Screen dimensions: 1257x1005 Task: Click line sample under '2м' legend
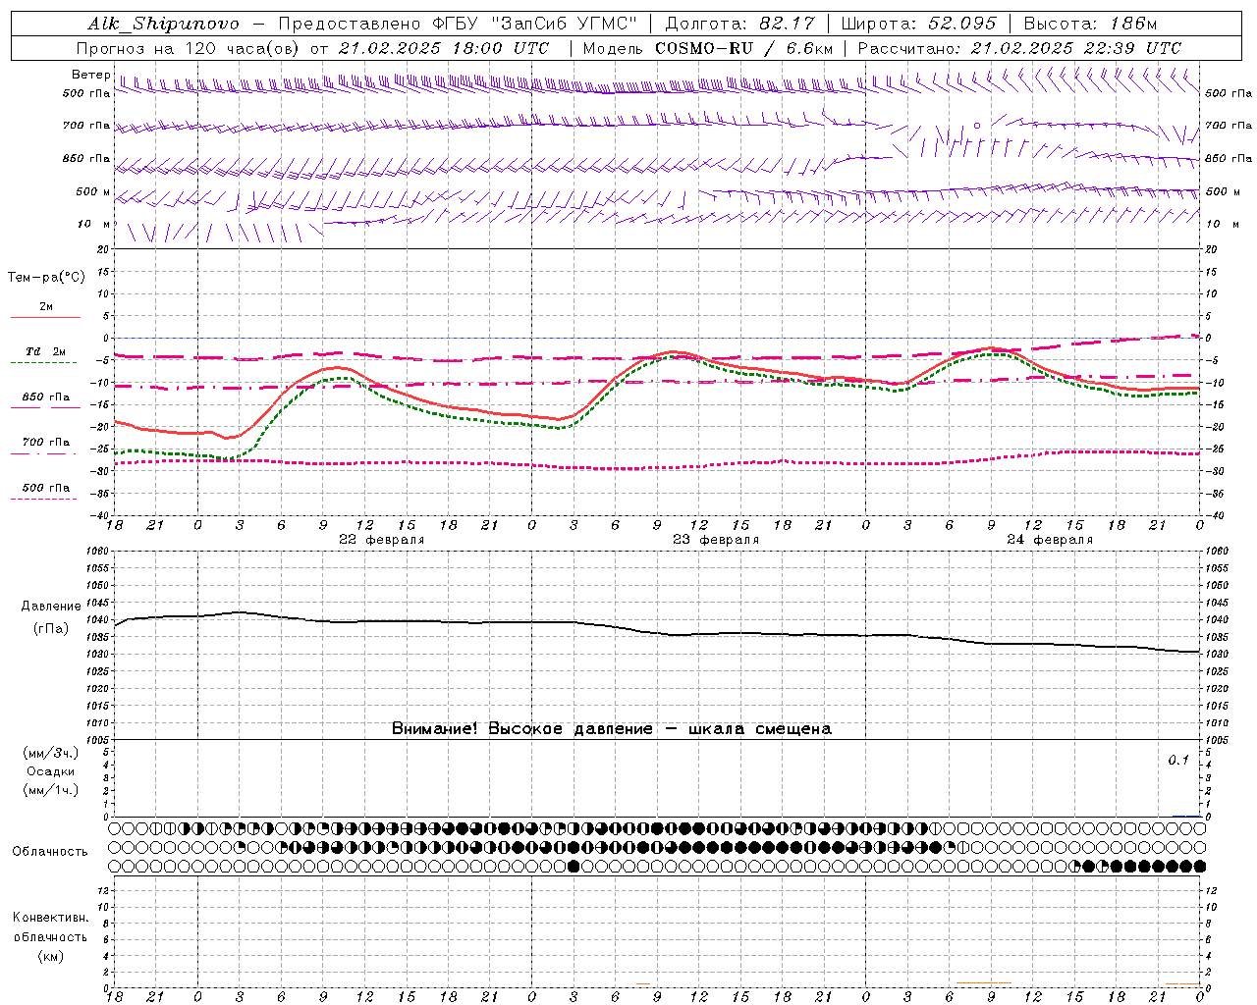point(45,318)
